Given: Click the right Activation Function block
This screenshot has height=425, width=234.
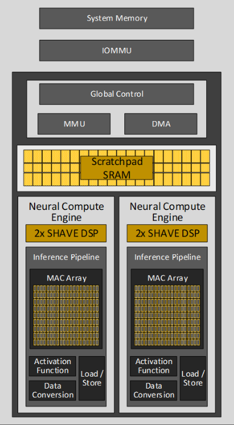Looking at the screenshot, I should coord(154,366).
